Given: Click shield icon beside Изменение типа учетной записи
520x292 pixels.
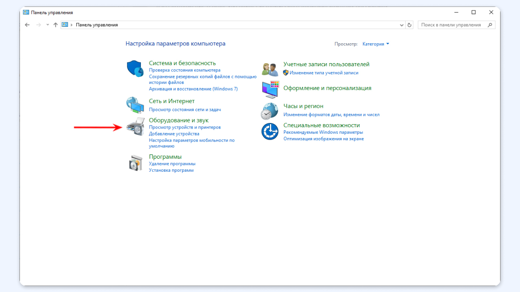Looking at the screenshot, I should click(x=286, y=73).
